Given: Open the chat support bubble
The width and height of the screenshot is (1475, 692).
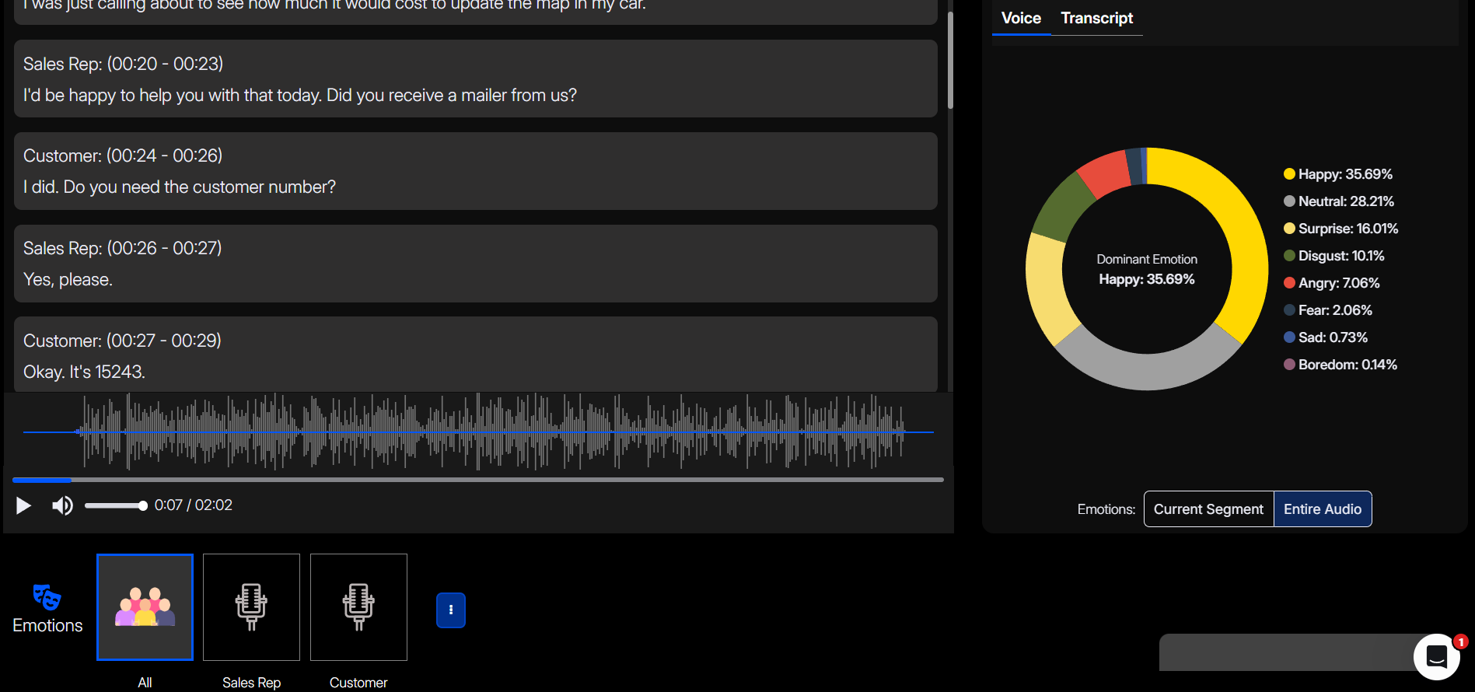Looking at the screenshot, I should coord(1436,657).
